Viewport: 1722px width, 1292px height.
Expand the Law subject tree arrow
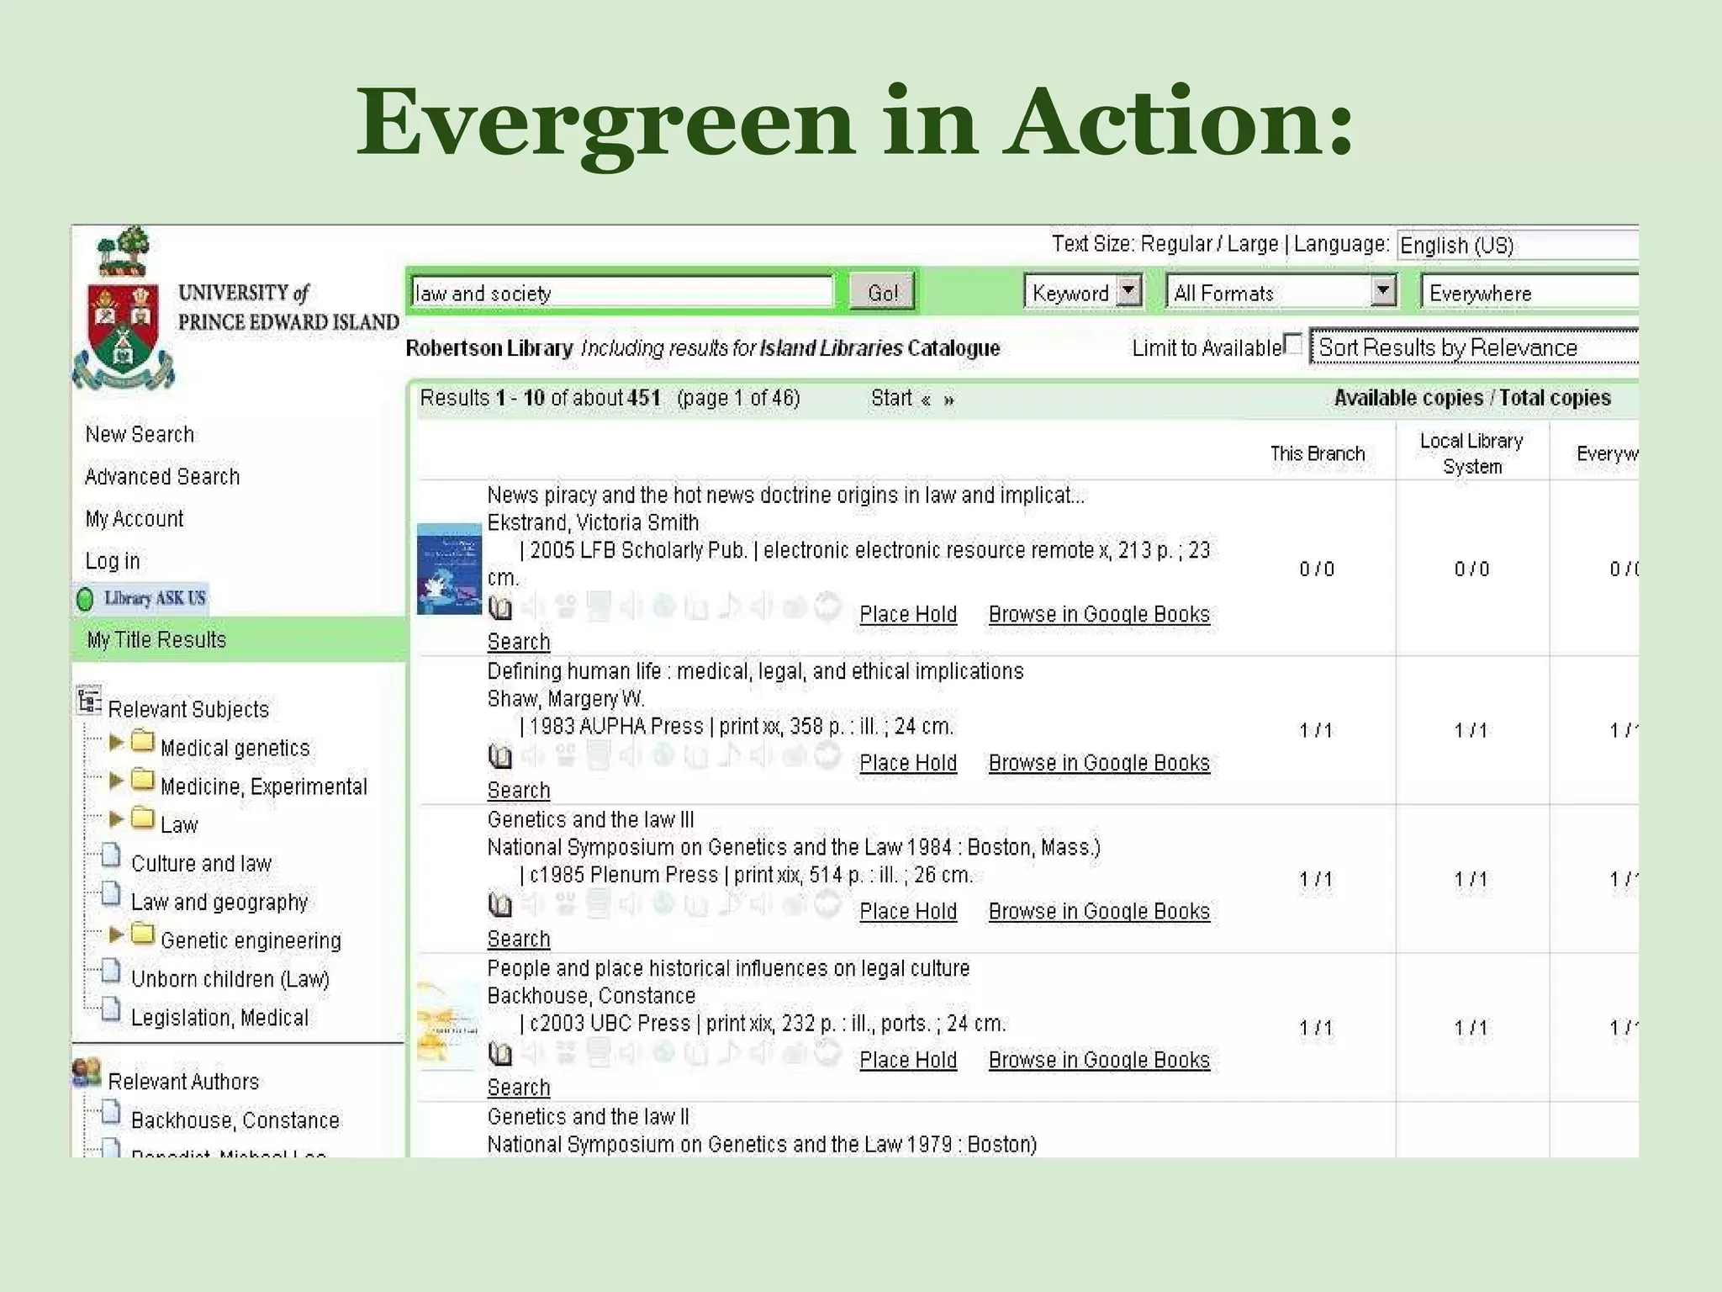[116, 819]
